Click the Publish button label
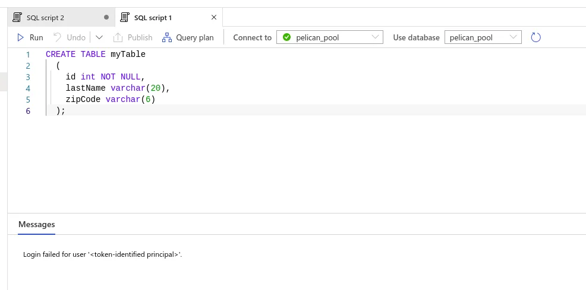 point(140,37)
